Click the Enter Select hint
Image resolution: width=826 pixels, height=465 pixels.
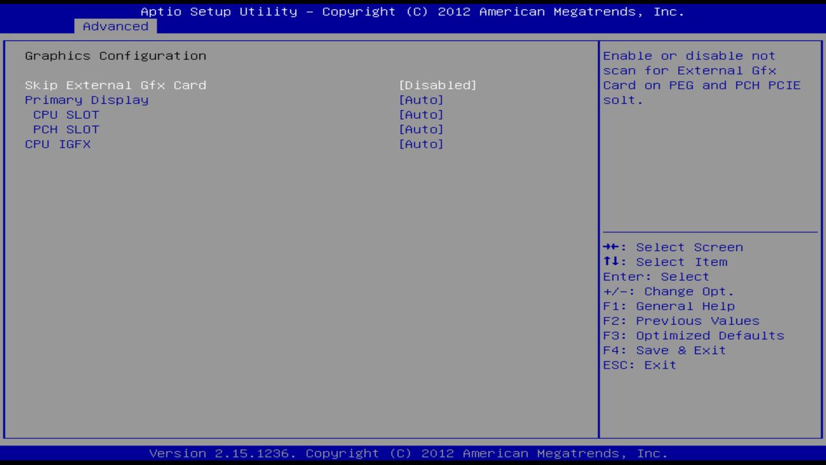click(656, 276)
